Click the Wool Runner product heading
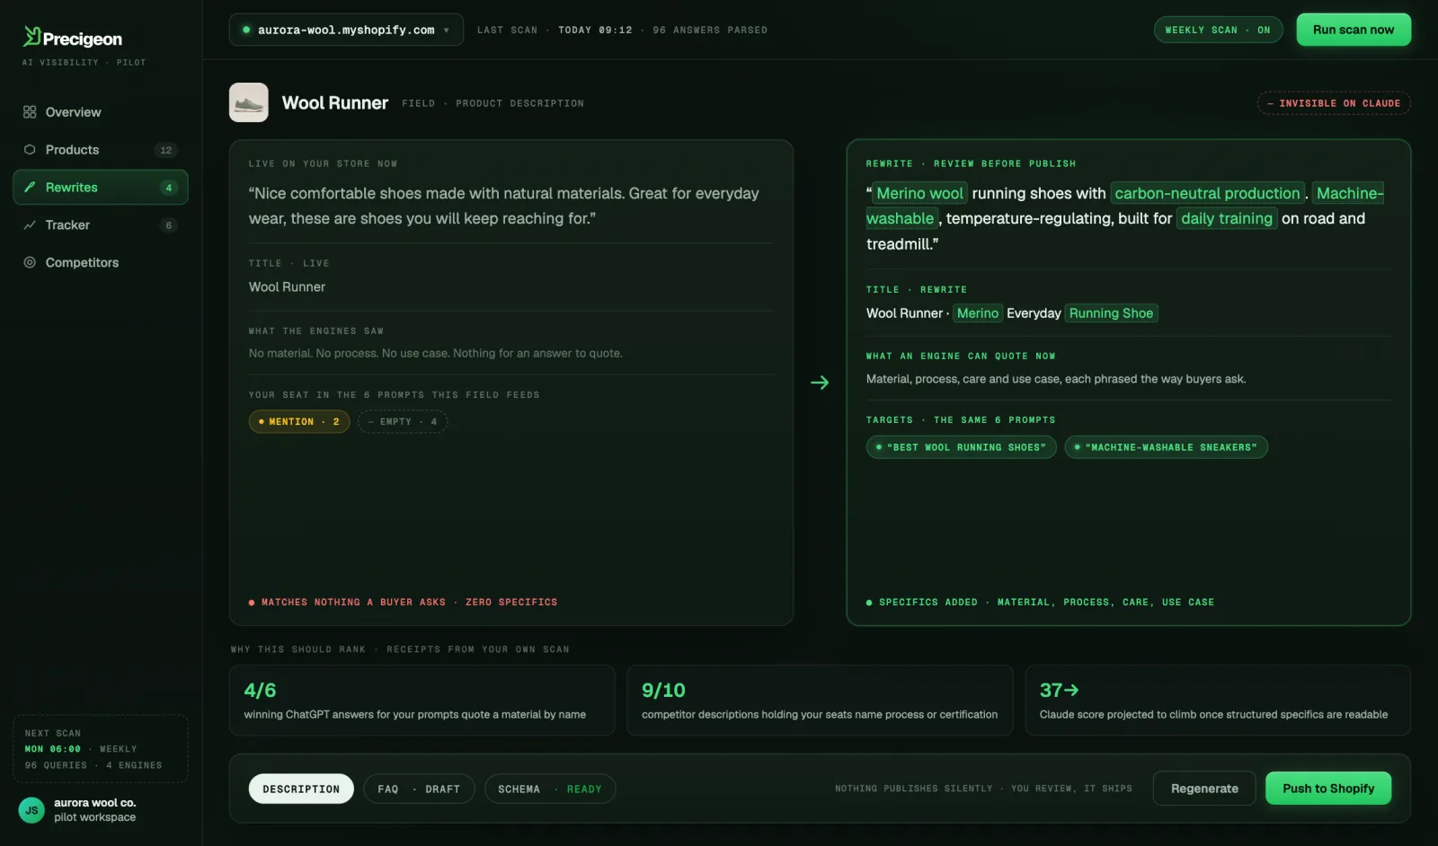 pyautogui.click(x=334, y=102)
